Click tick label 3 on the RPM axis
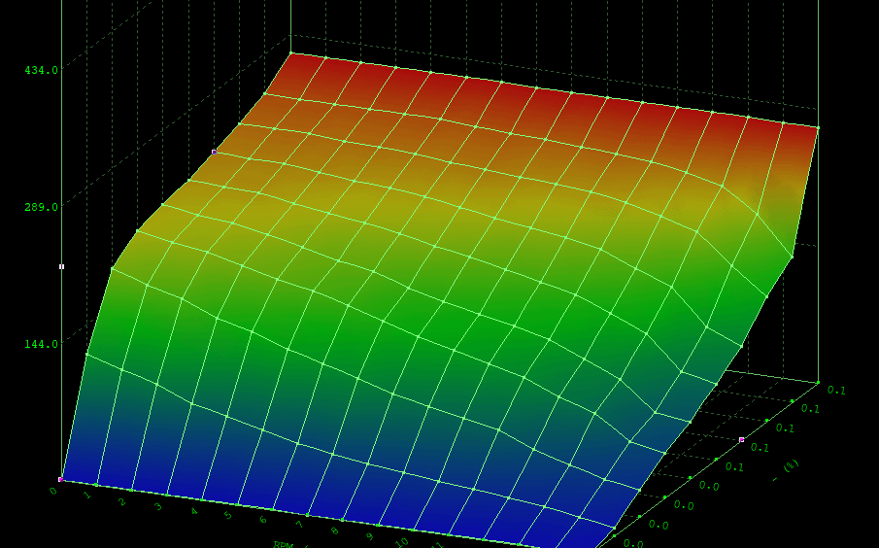 (x=158, y=507)
